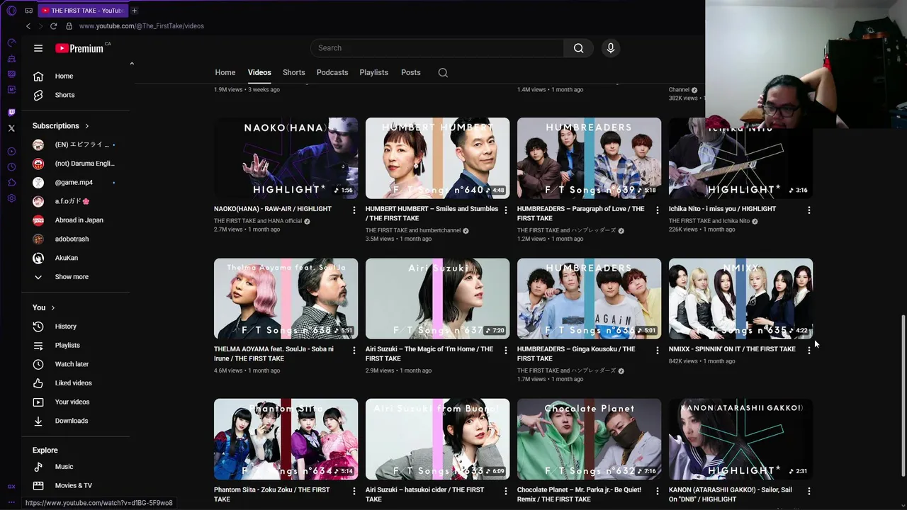
Task: Select the Videos channel tab
Action: click(x=259, y=72)
